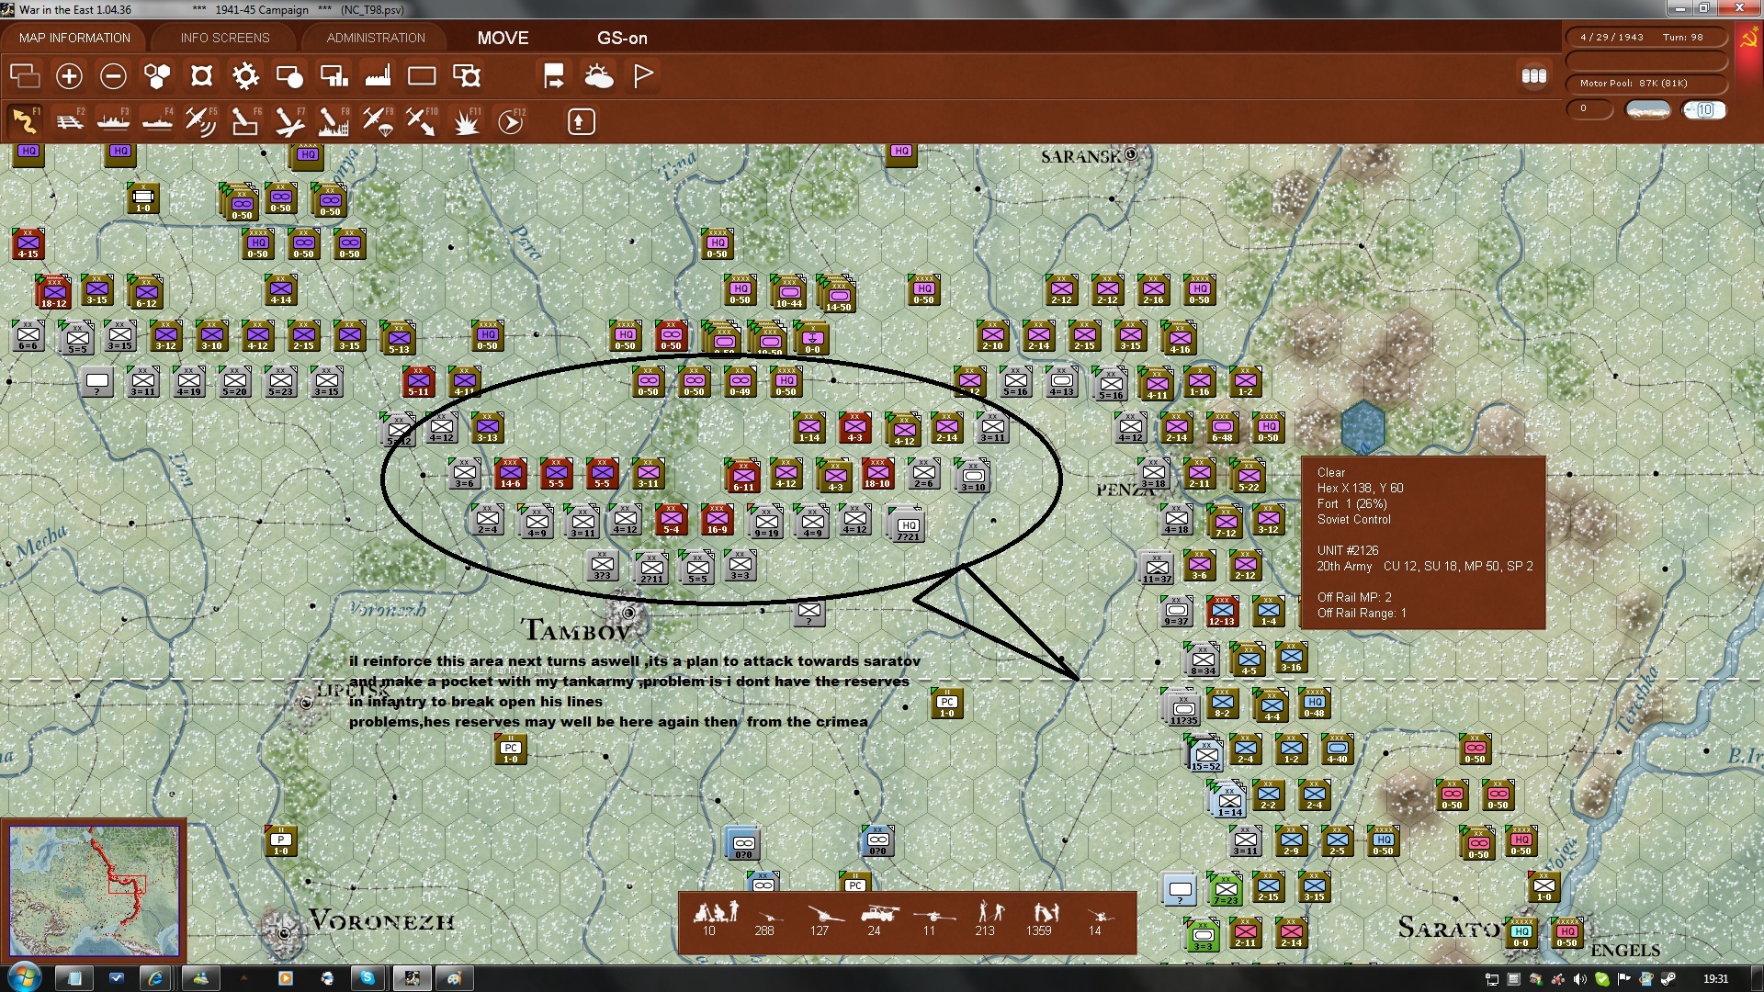Select the highlighted blue hex near Penza
This screenshot has height=992, width=1764.
tap(1363, 426)
